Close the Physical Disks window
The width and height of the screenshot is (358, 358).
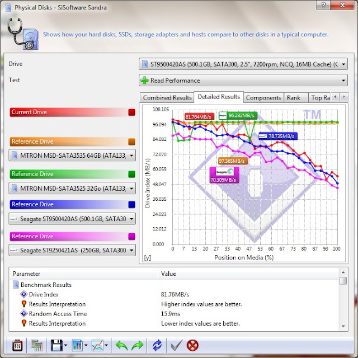point(342,5)
